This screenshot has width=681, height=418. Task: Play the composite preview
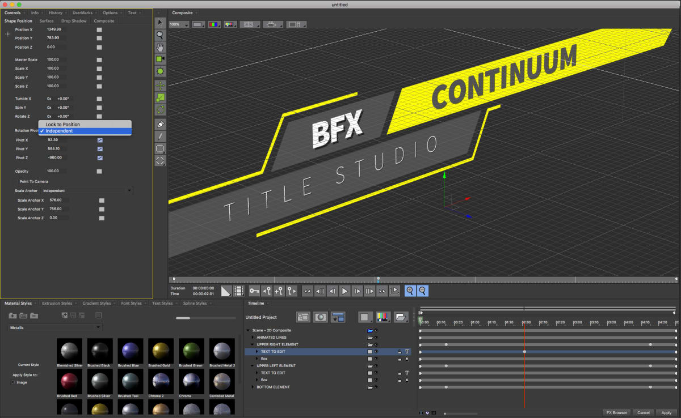[x=344, y=291]
